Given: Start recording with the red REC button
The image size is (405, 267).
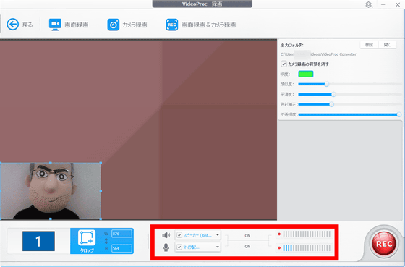Looking at the screenshot, I should 383,244.
